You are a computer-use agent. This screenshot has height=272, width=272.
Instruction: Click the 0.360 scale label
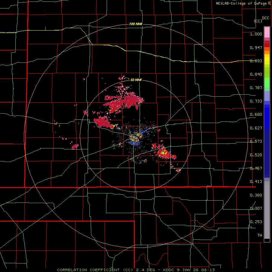pos(256,195)
